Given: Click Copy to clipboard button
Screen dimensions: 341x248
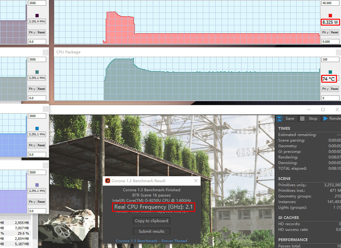Looking at the screenshot, I should 152,221.
